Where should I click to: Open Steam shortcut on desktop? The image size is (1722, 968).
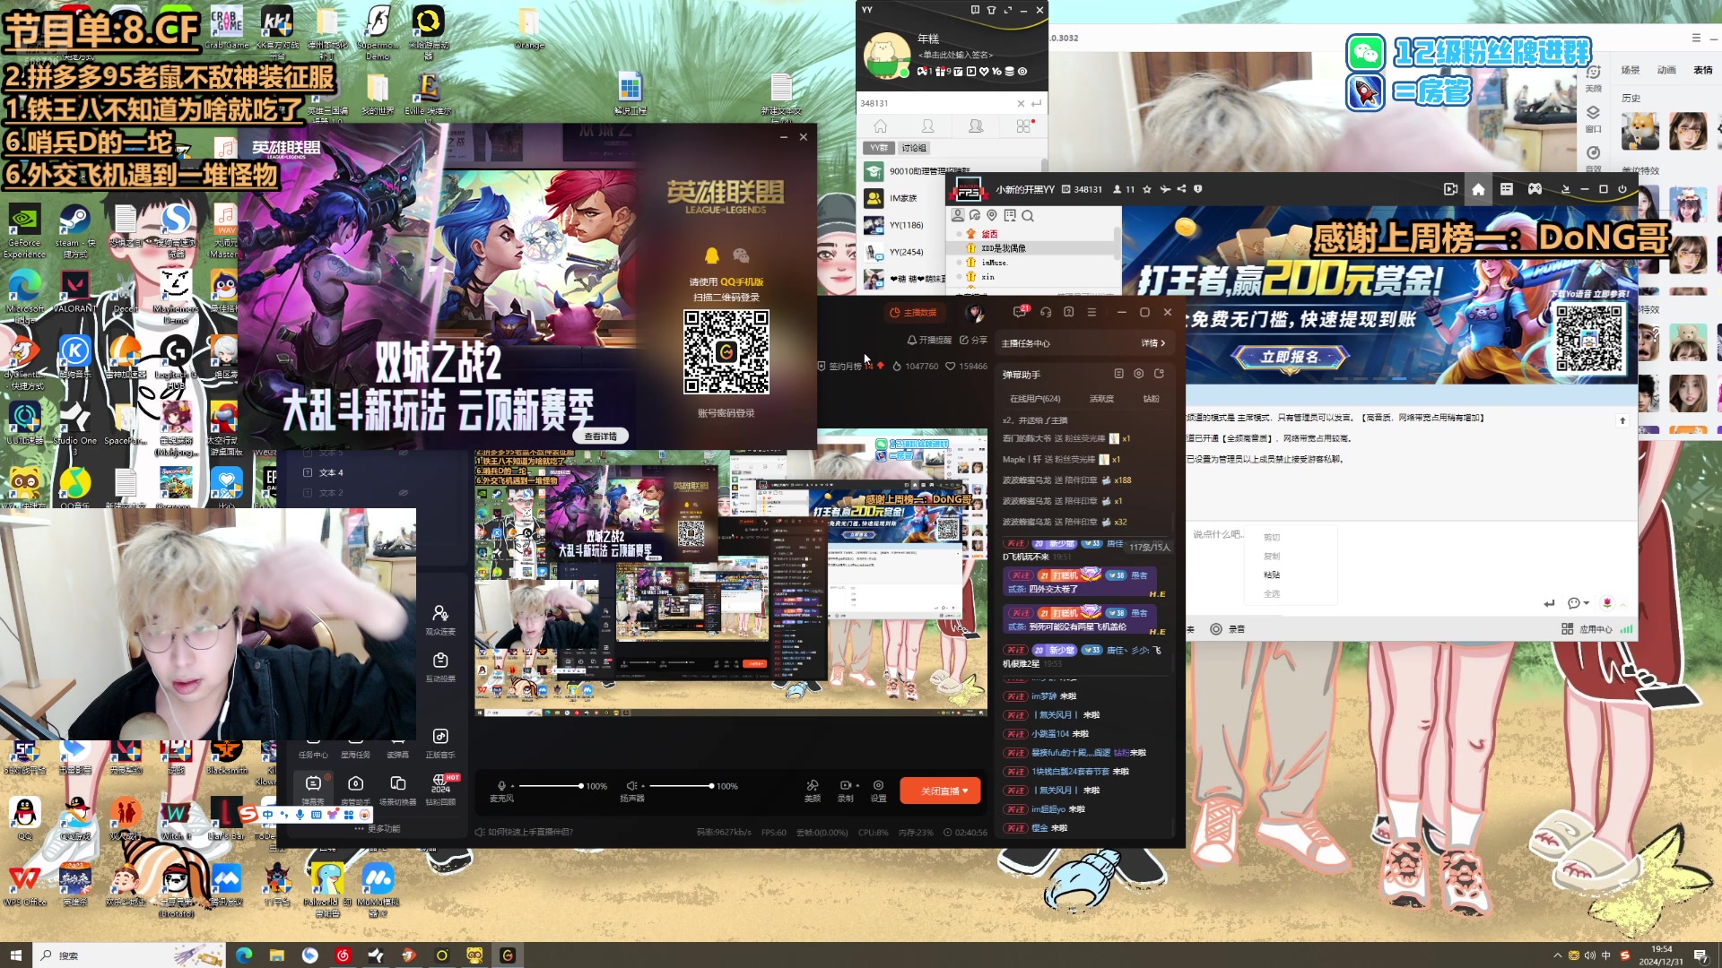[x=74, y=230]
